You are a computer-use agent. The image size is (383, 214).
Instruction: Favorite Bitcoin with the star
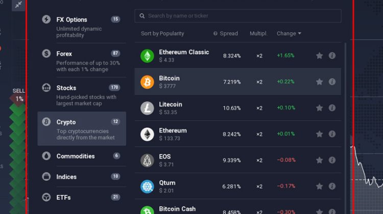click(x=320, y=82)
